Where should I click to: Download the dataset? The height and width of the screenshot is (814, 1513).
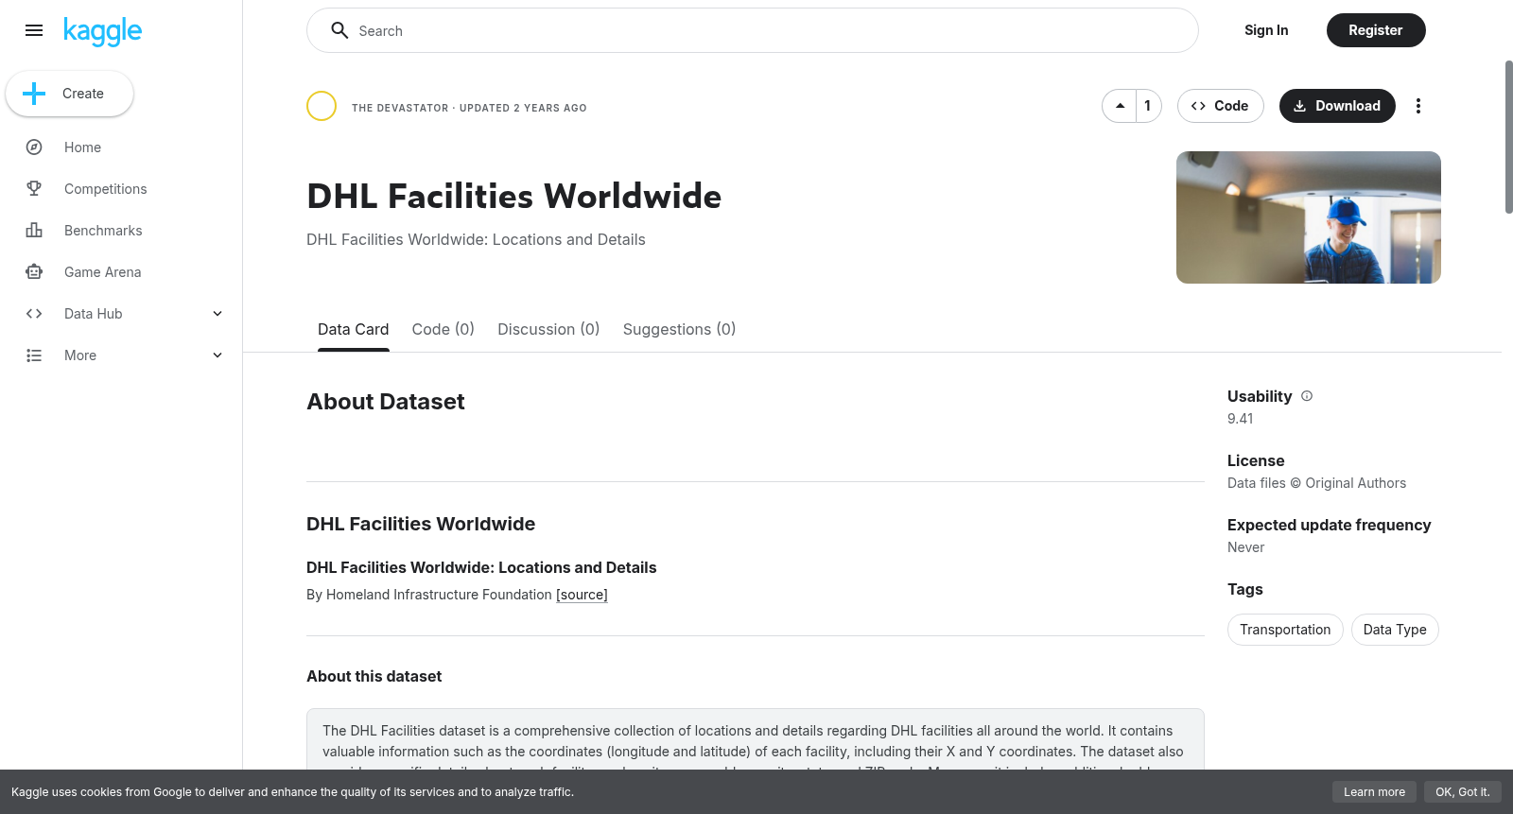click(1337, 106)
